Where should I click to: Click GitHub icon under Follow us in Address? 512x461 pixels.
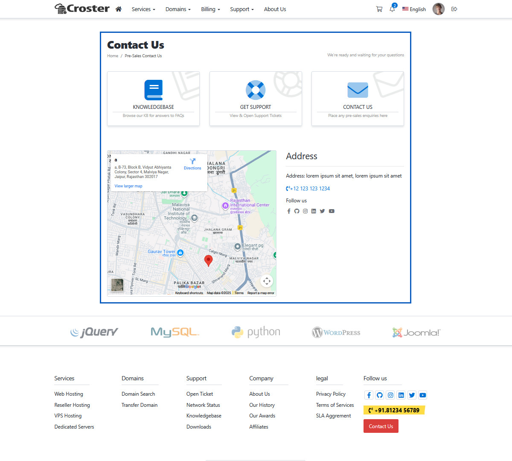point(297,211)
